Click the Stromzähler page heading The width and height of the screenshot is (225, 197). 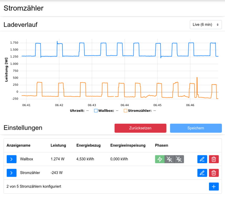24,8
